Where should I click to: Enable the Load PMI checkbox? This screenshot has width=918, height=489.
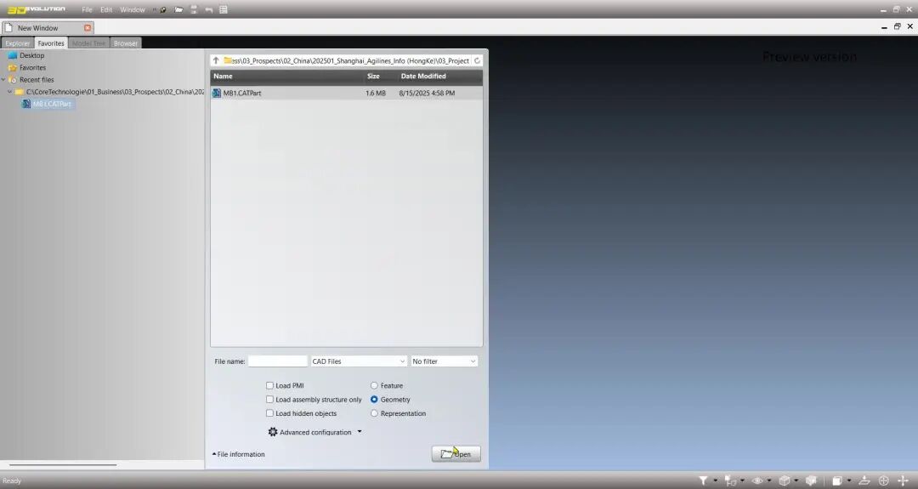click(x=269, y=385)
